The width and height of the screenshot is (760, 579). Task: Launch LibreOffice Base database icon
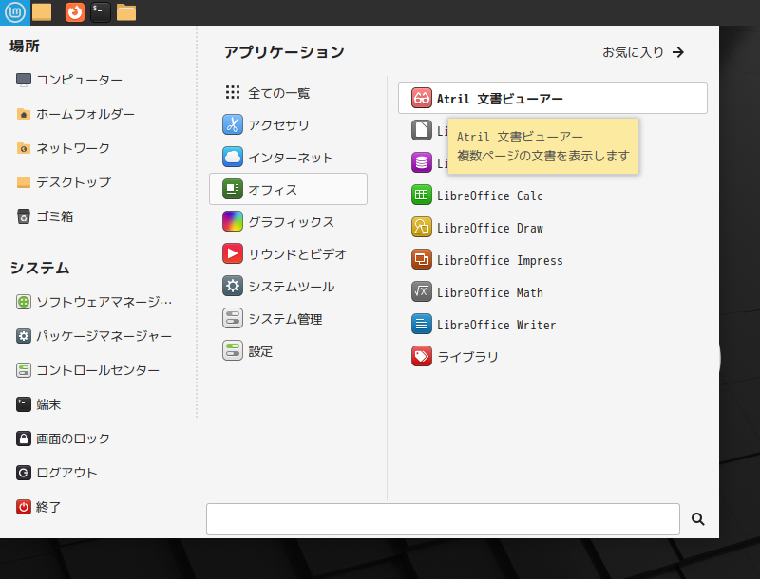(x=422, y=162)
